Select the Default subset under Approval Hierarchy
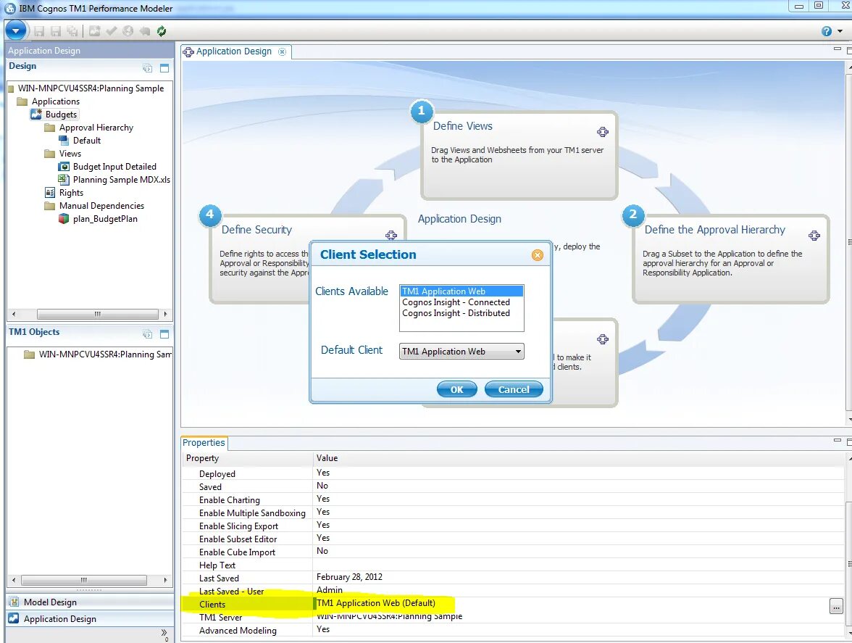This screenshot has height=643, width=852. (x=87, y=140)
